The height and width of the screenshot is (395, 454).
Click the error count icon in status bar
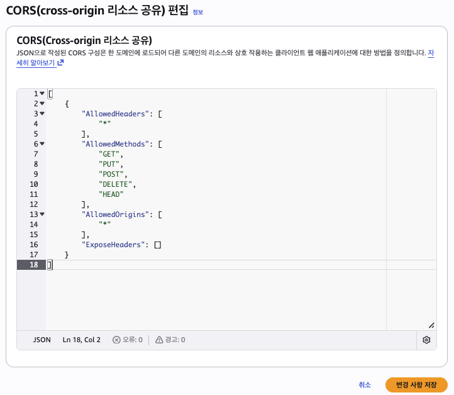[116, 340]
